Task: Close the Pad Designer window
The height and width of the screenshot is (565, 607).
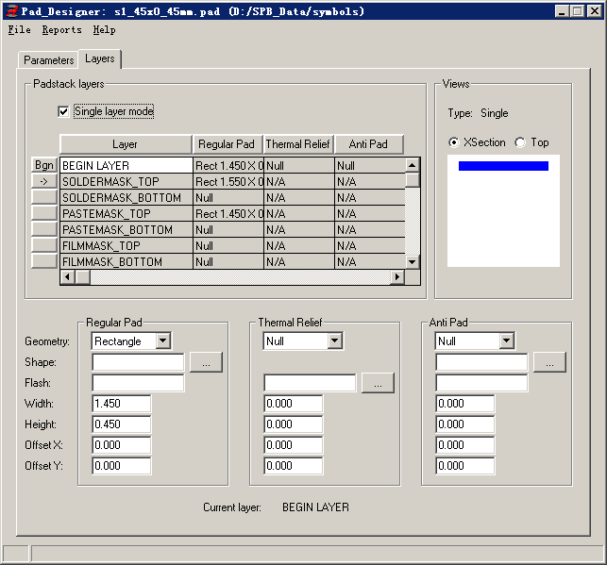Action: click(594, 11)
